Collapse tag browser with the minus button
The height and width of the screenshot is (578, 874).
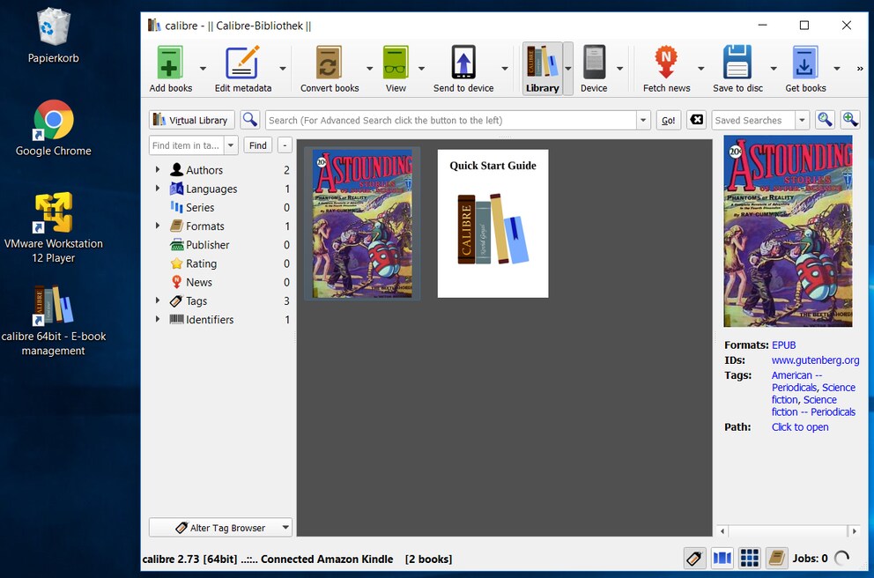(285, 144)
